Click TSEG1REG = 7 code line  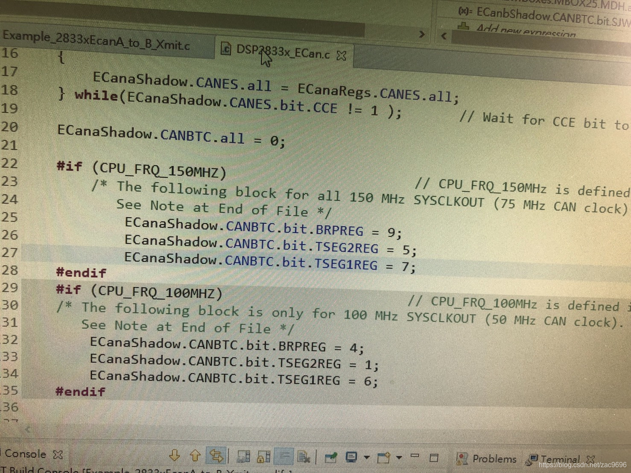[x=270, y=262]
